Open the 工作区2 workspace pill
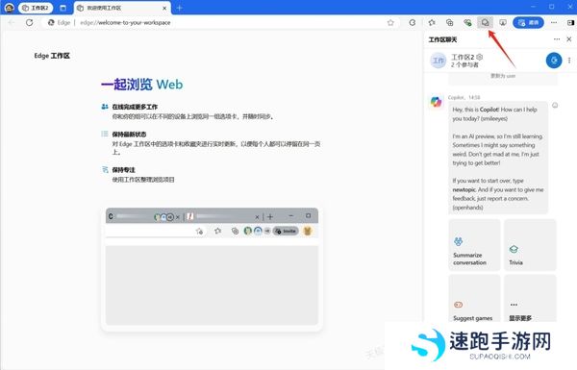Viewport: 577px width, 370px height. pos(36,8)
